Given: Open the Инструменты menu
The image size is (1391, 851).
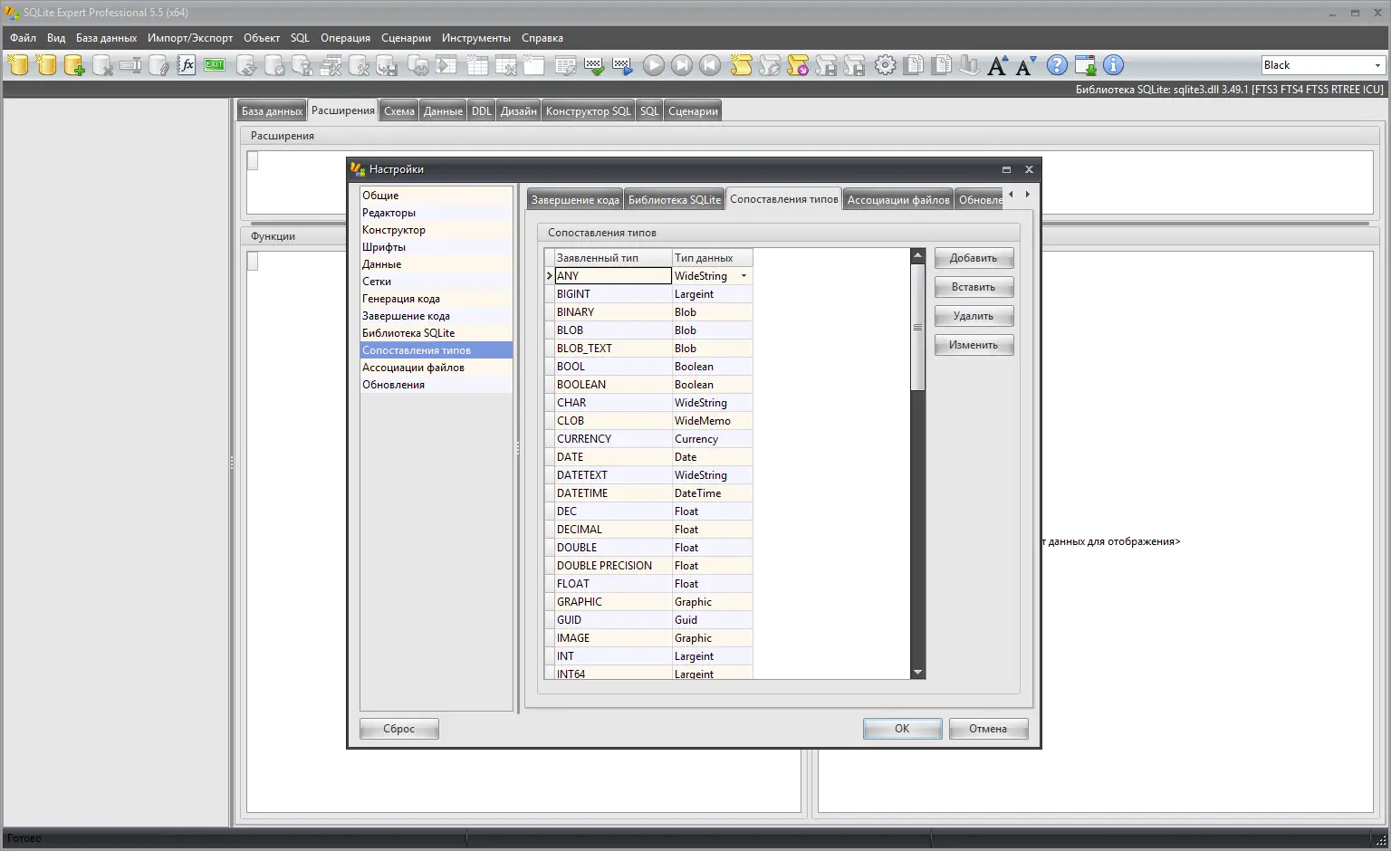Looking at the screenshot, I should click(476, 38).
